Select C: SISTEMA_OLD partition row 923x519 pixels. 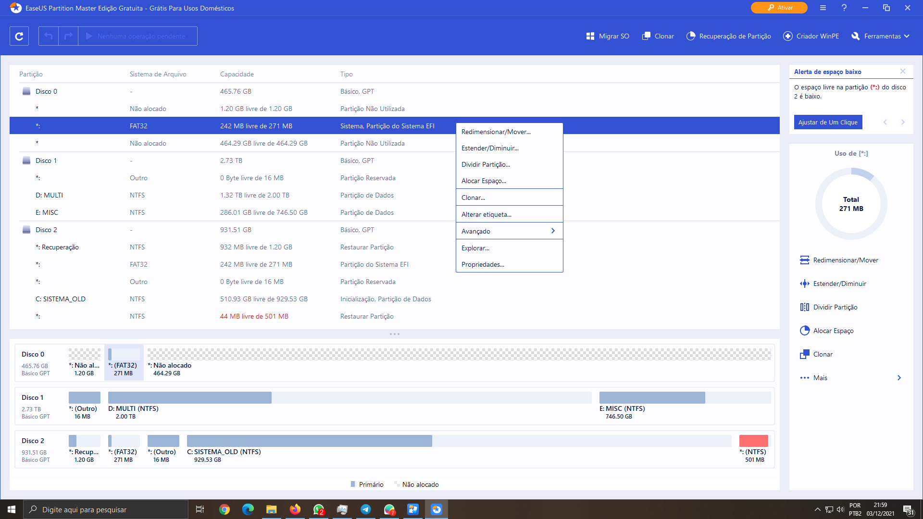click(394, 299)
